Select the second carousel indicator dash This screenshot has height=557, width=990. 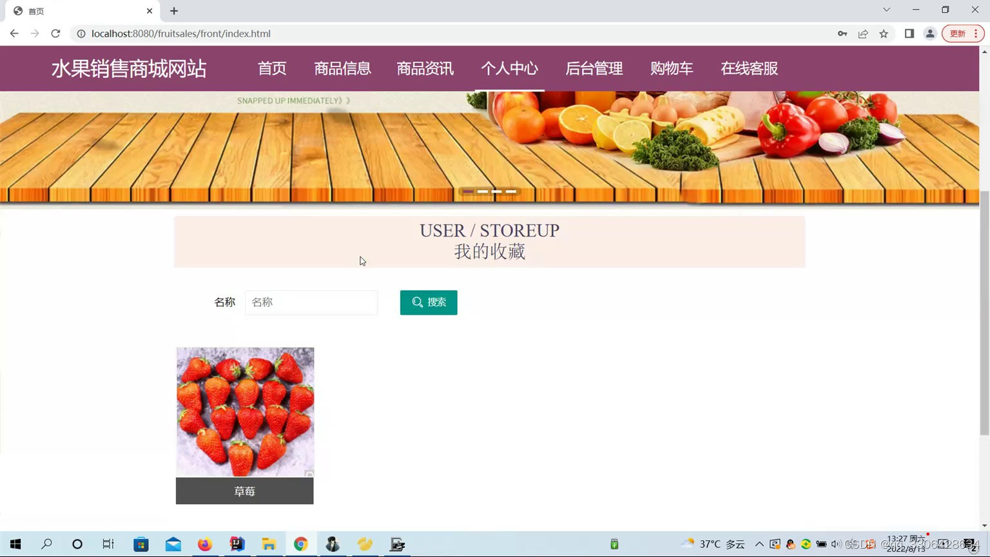click(482, 191)
